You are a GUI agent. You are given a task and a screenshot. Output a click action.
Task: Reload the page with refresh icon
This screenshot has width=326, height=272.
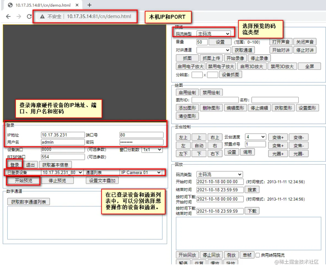(x=29, y=17)
